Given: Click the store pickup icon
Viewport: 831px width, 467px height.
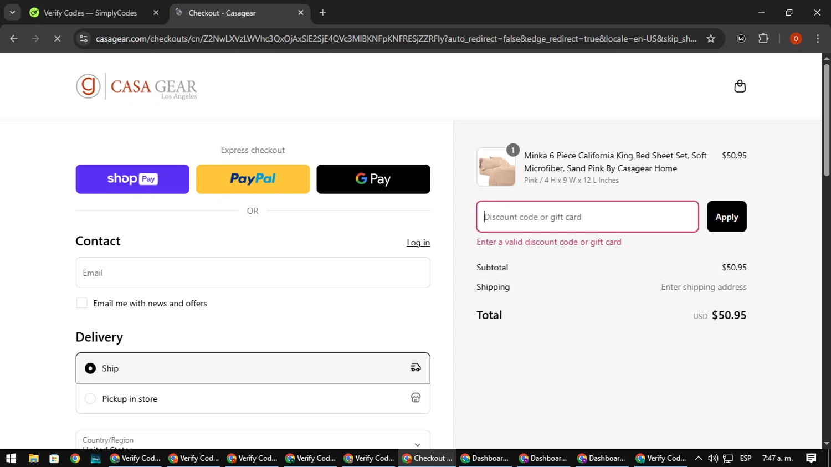Looking at the screenshot, I should [416, 398].
